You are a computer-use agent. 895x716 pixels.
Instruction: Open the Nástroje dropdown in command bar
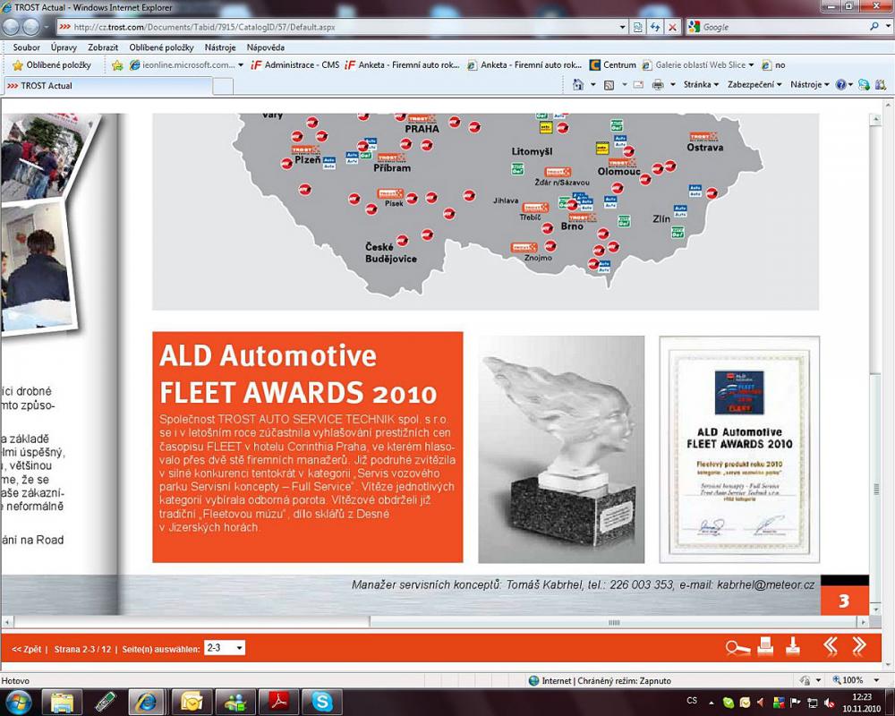[809, 84]
